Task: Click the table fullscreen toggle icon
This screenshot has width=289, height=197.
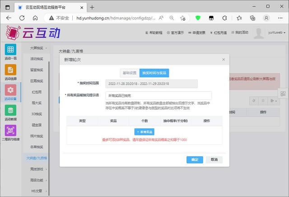Action: pyautogui.click(x=263, y=101)
